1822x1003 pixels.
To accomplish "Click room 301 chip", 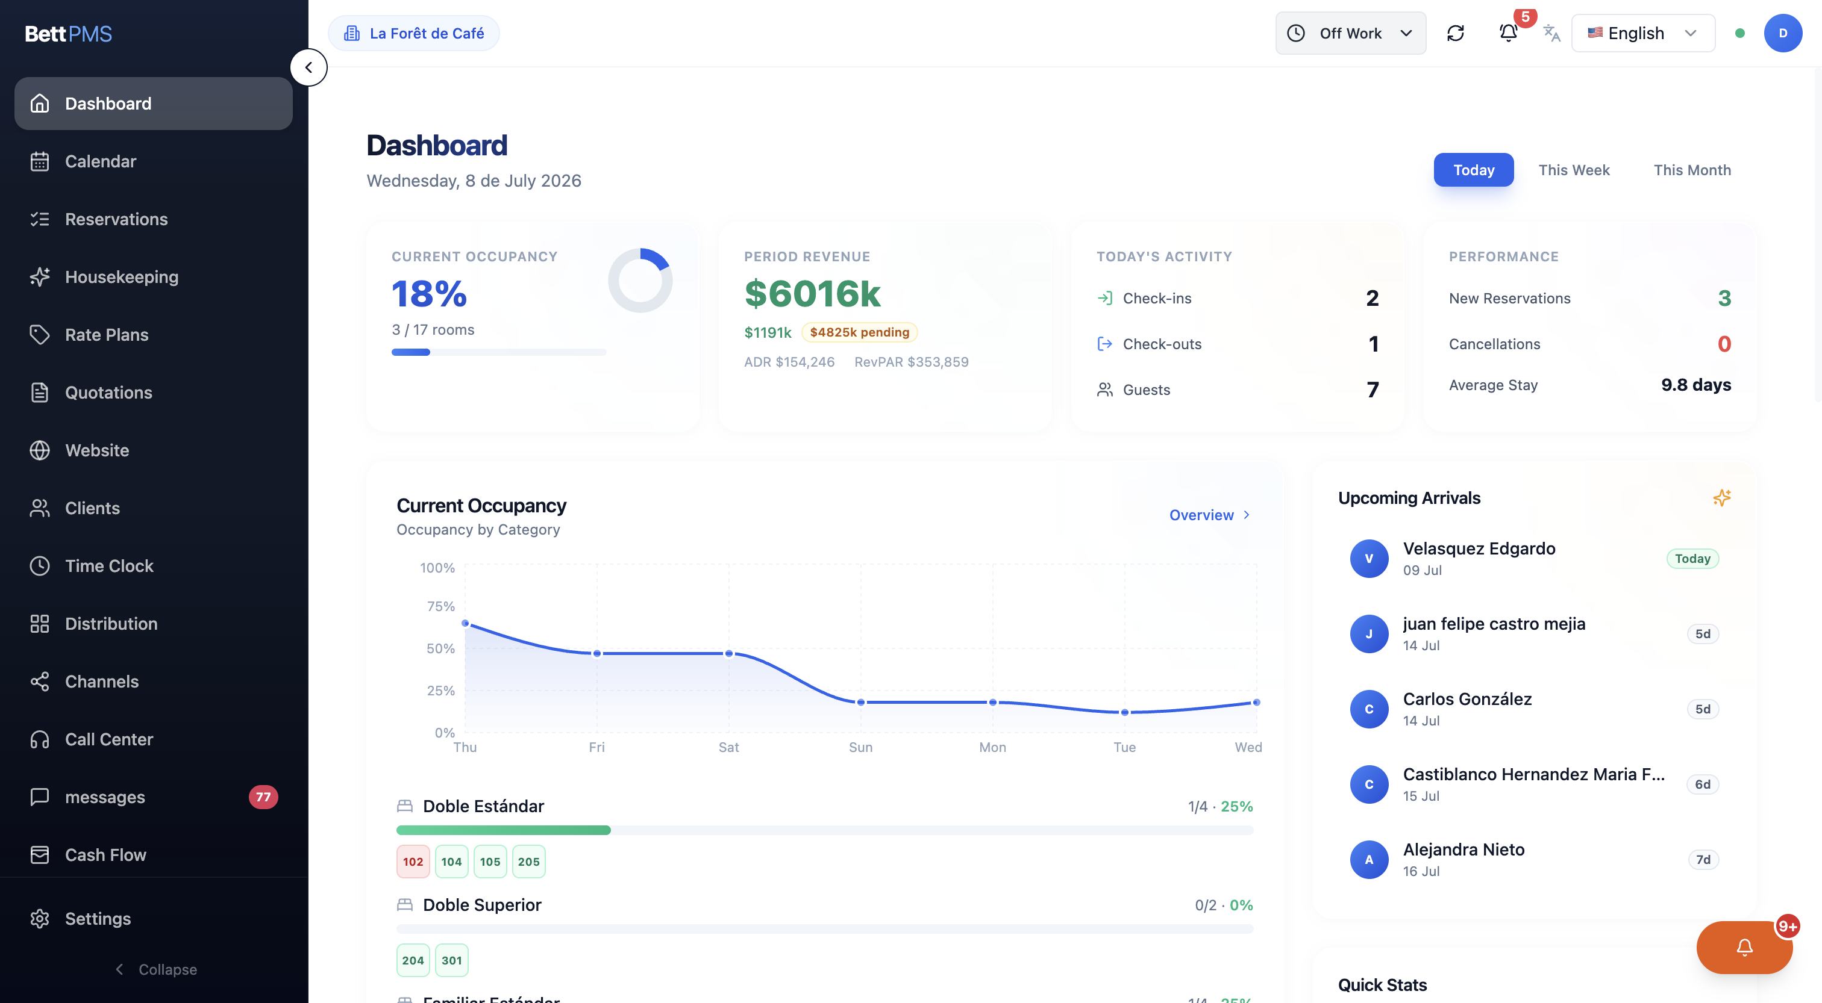I will [x=451, y=960].
